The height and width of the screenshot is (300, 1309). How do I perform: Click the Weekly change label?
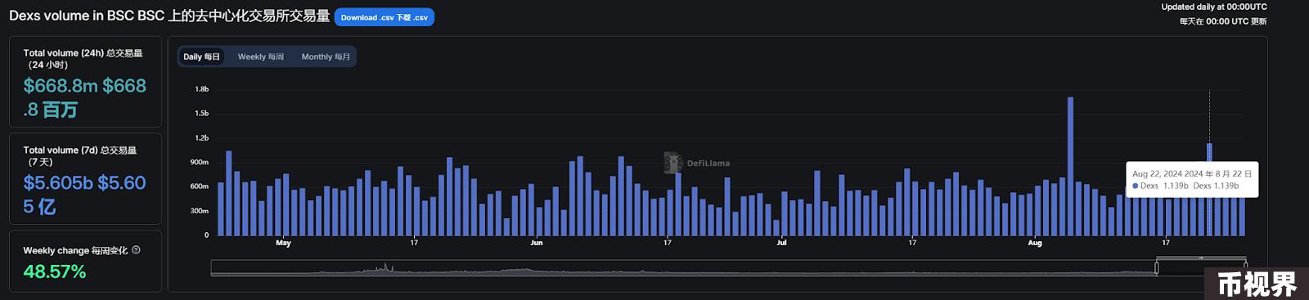click(75, 250)
